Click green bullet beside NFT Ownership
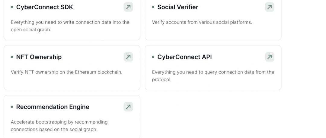 (12, 57)
